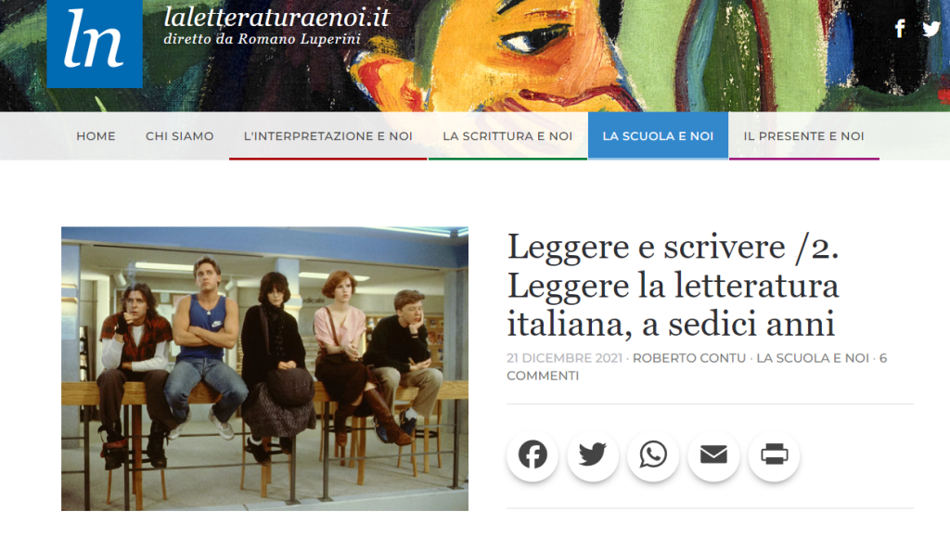Select L'INTERPRETAZIONE E NOI section
The height and width of the screenshot is (537, 950).
pos(327,136)
